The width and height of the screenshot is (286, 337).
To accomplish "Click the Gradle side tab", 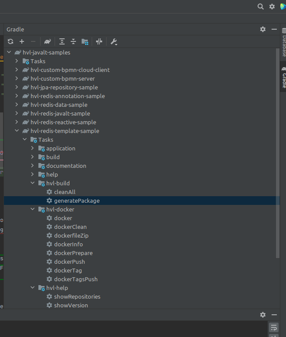I will point(284,77).
